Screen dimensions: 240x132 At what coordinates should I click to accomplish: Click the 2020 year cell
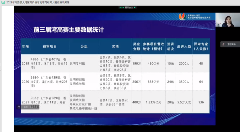point(25,82)
